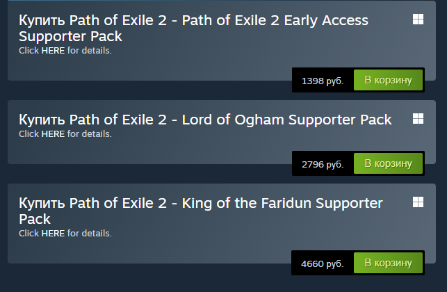Add Early Access Supporter Pack to cart
This screenshot has width=447, height=292.
(388, 80)
